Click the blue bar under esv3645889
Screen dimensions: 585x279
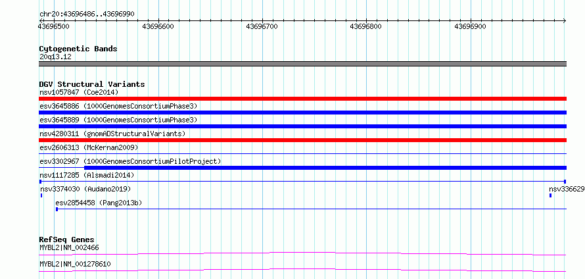click(302, 126)
